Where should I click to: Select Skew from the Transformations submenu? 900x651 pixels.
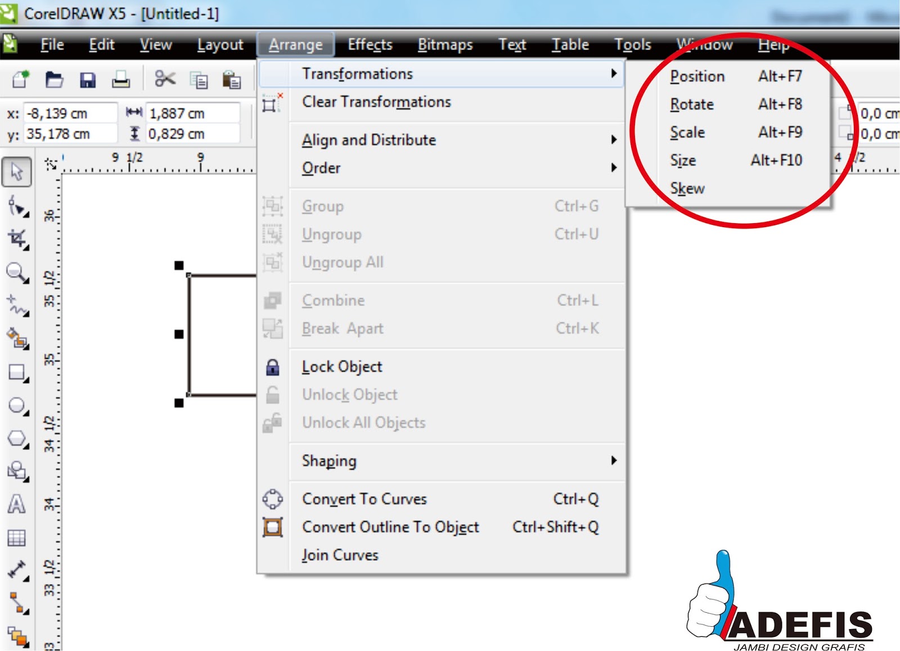tap(687, 188)
